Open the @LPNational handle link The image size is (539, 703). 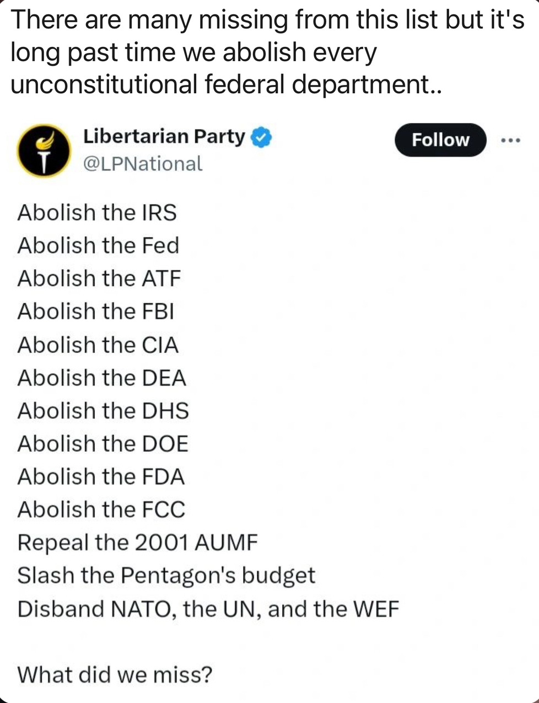point(143,164)
